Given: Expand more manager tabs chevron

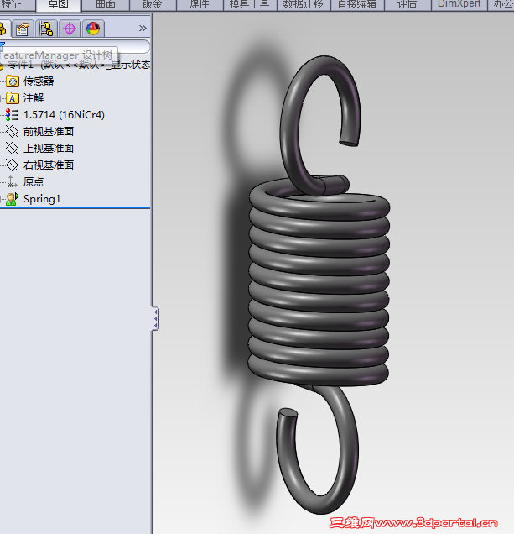Looking at the screenshot, I should (143, 29).
